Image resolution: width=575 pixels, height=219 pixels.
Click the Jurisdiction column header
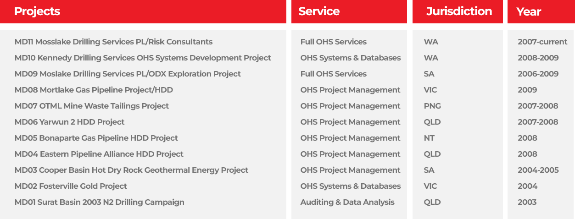459,11
